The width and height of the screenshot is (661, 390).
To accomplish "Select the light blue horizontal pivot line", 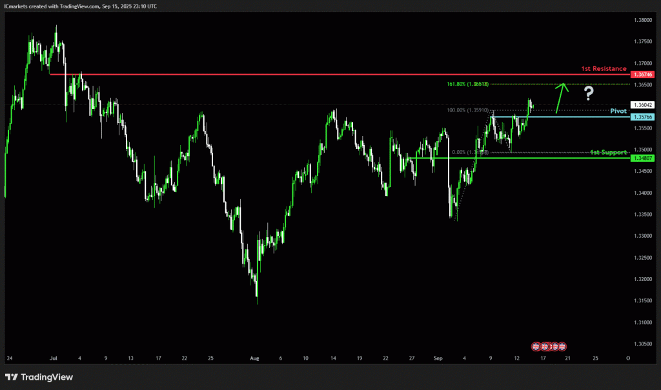I will (561, 117).
